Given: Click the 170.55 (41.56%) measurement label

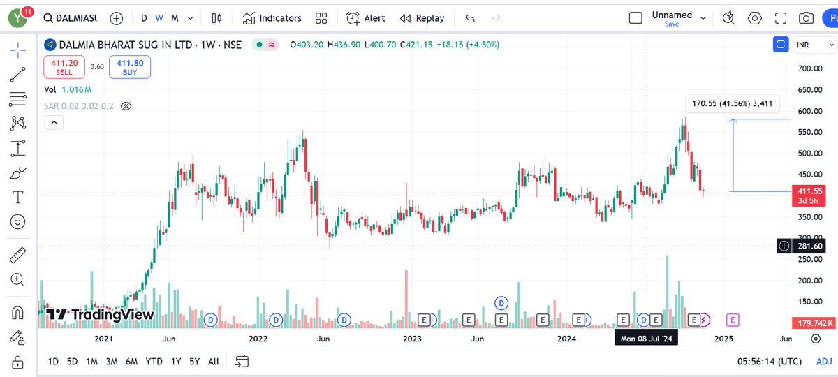Looking at the screenshot, I should click(732, 104).
